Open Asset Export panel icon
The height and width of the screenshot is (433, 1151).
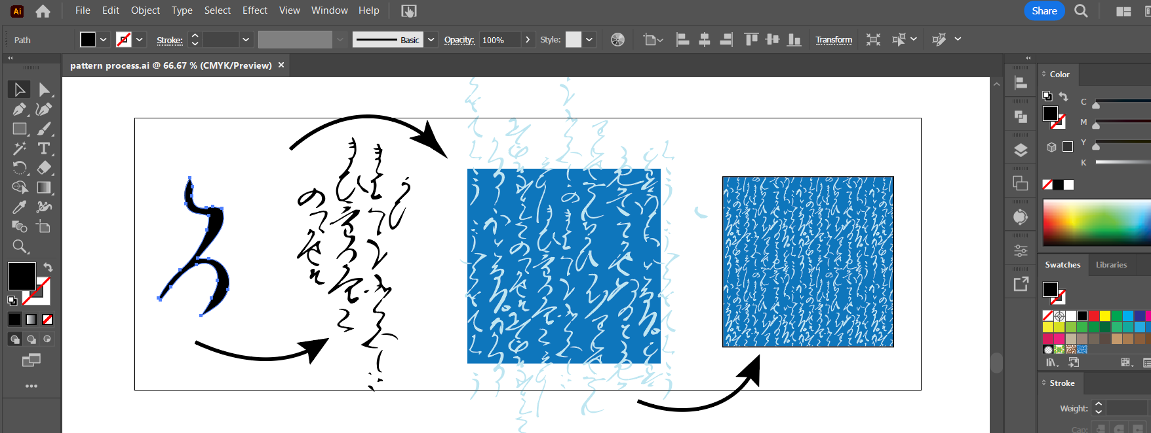coord(1021,284)
